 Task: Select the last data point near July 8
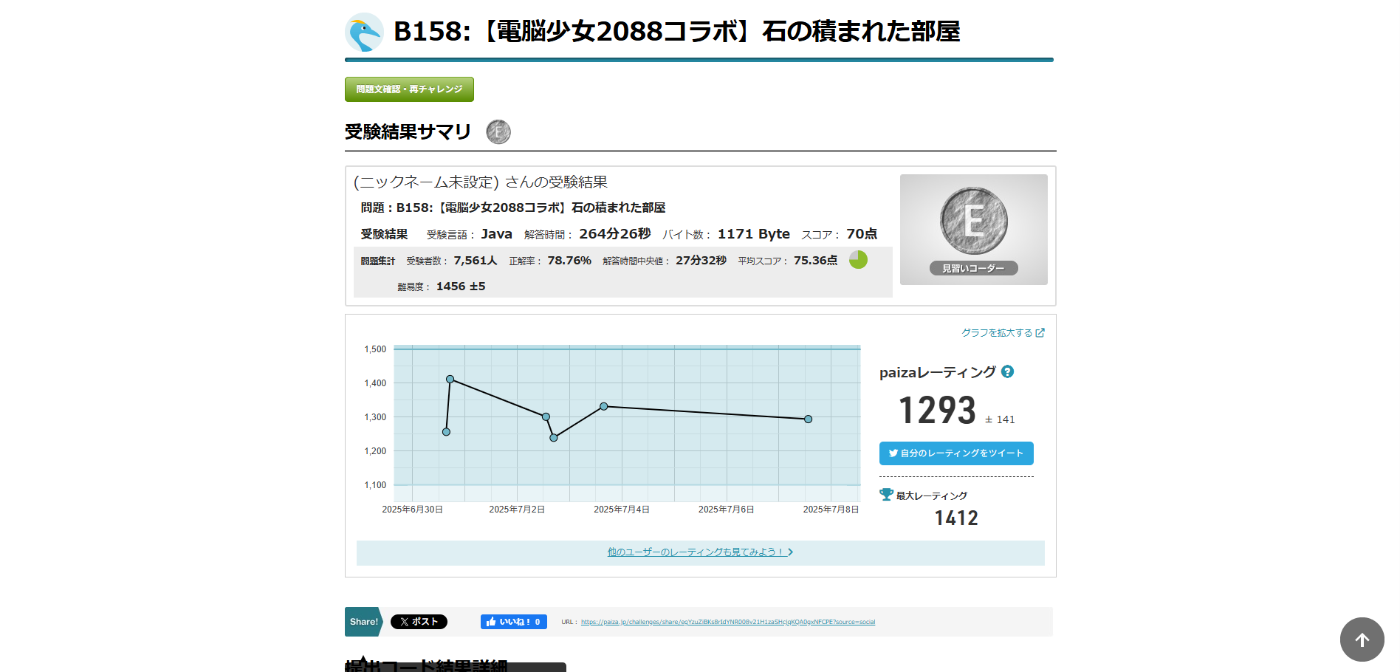coord(808,419)
